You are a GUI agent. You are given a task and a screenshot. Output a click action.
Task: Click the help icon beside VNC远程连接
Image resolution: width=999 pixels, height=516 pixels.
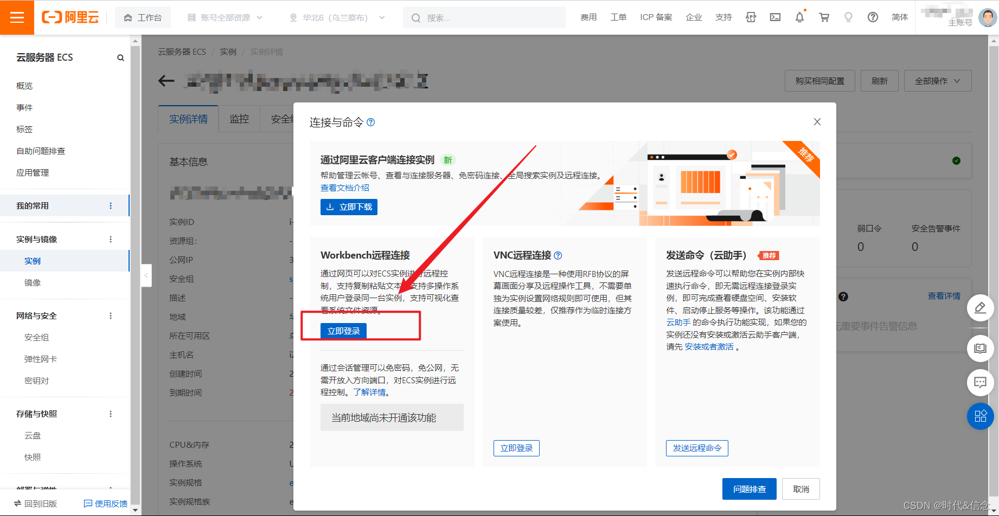tap(558, 255)
